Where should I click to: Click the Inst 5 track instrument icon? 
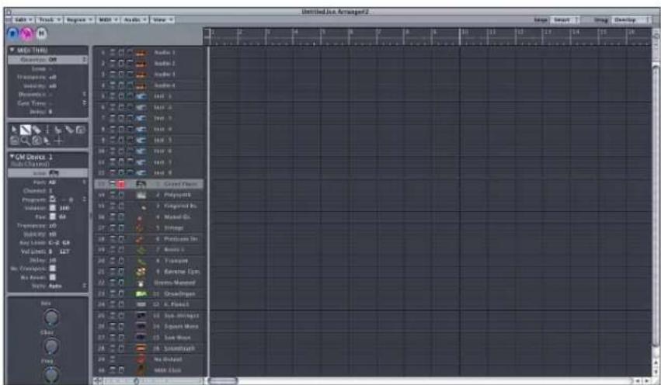pos(141,140)
